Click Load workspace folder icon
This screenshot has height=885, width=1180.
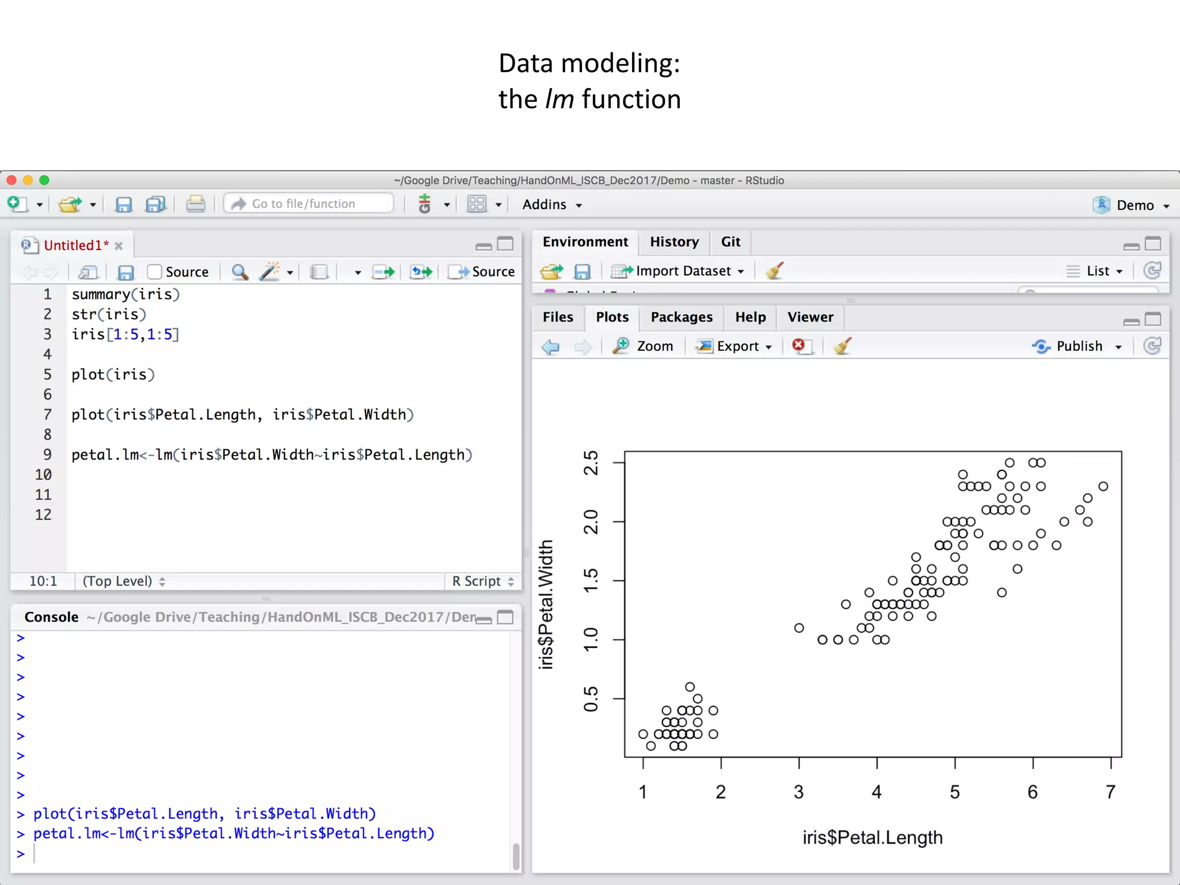pos(551,271)
